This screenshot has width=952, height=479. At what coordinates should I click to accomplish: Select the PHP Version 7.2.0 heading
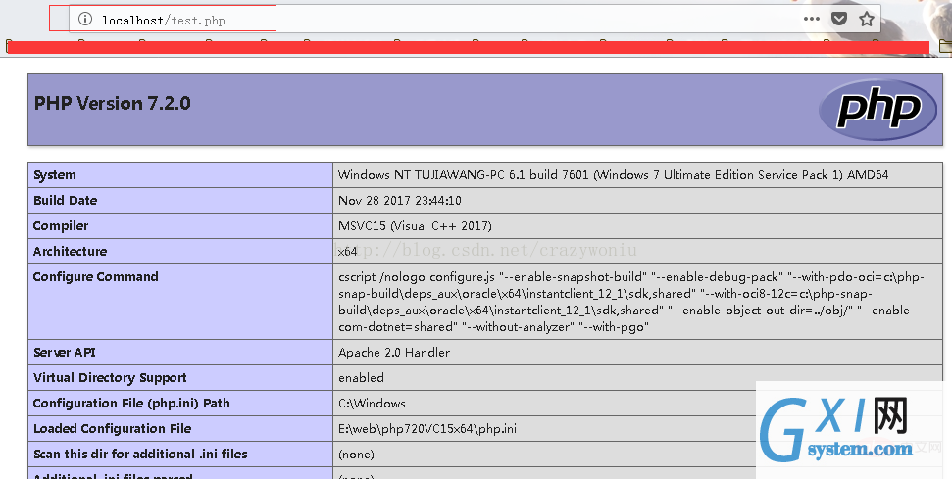[113, 104]
